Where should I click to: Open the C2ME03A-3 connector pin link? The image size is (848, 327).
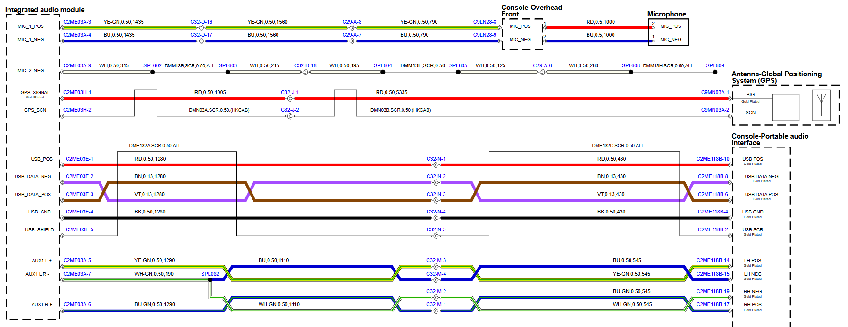point(77,22)
